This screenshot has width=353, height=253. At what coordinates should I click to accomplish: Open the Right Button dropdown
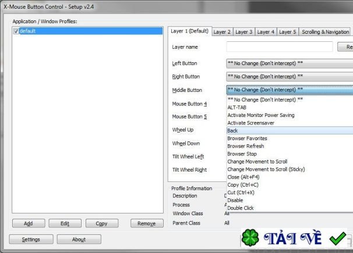coord(290,77)
